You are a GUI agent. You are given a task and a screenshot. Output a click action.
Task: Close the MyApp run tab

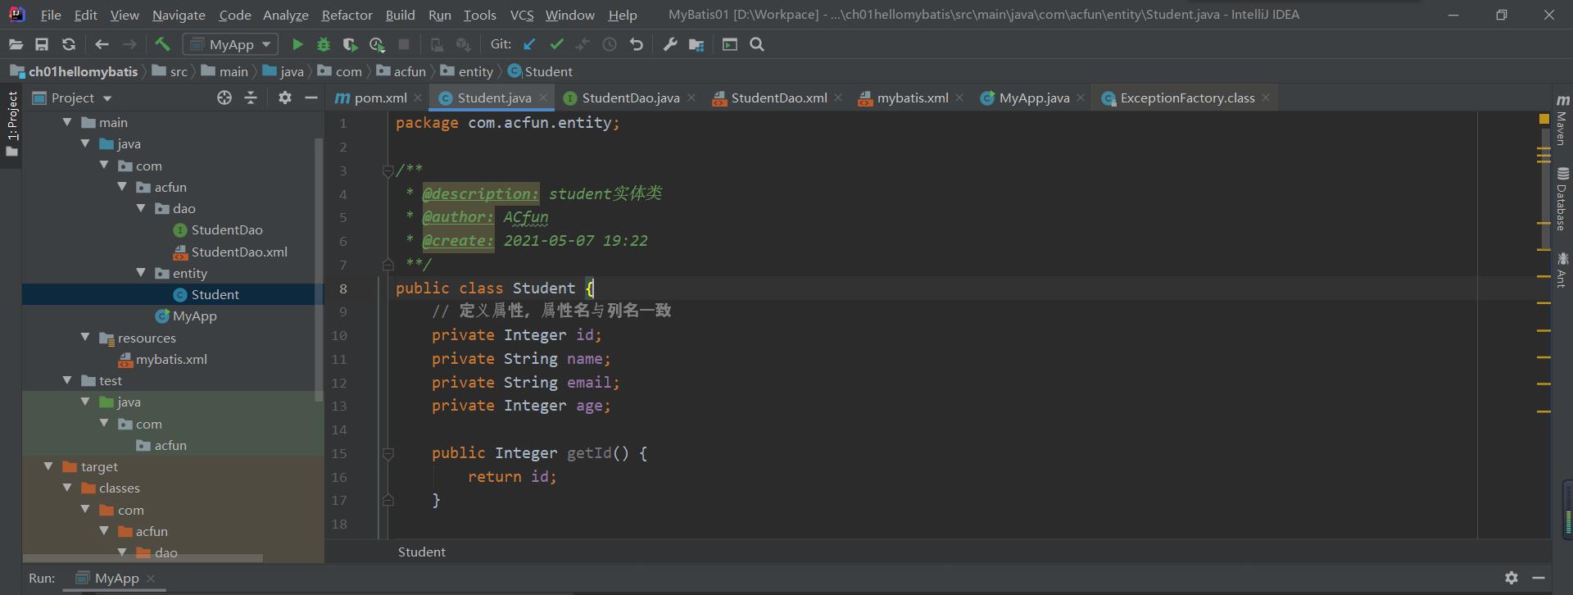click(151, 579)
